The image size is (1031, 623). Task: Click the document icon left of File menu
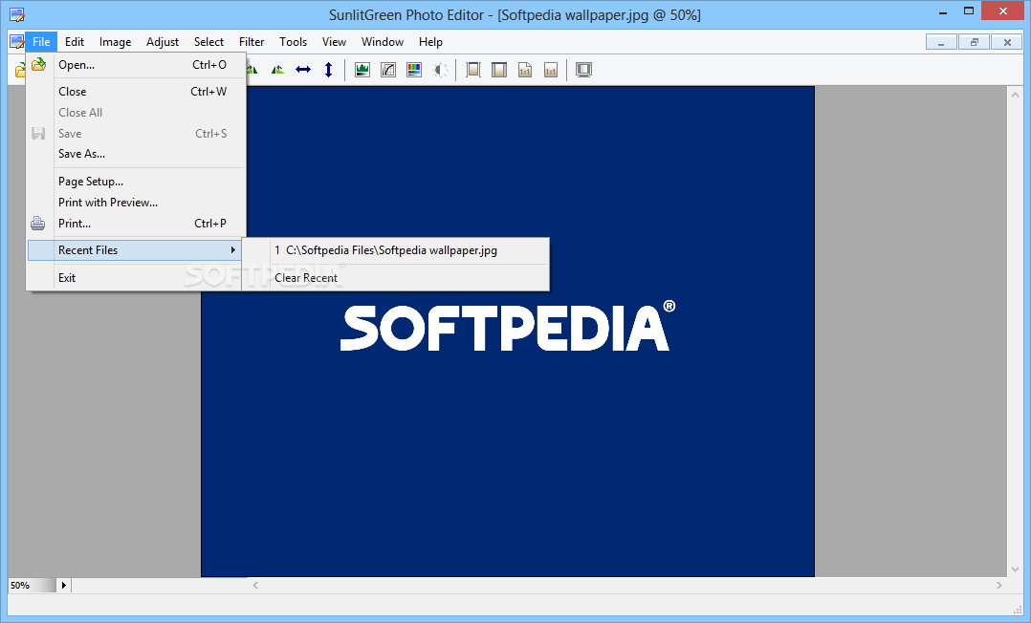[x=17, y=41]
